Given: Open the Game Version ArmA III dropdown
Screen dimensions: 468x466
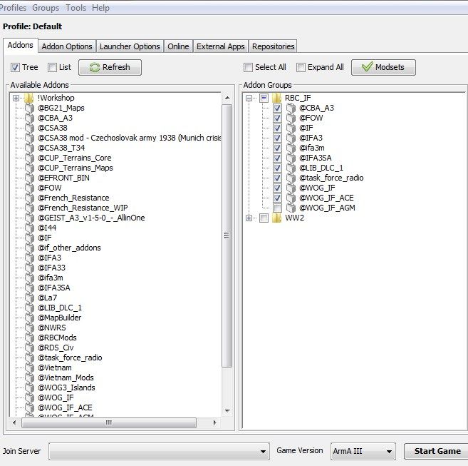Looking at the screenshot, I should 363,451.
